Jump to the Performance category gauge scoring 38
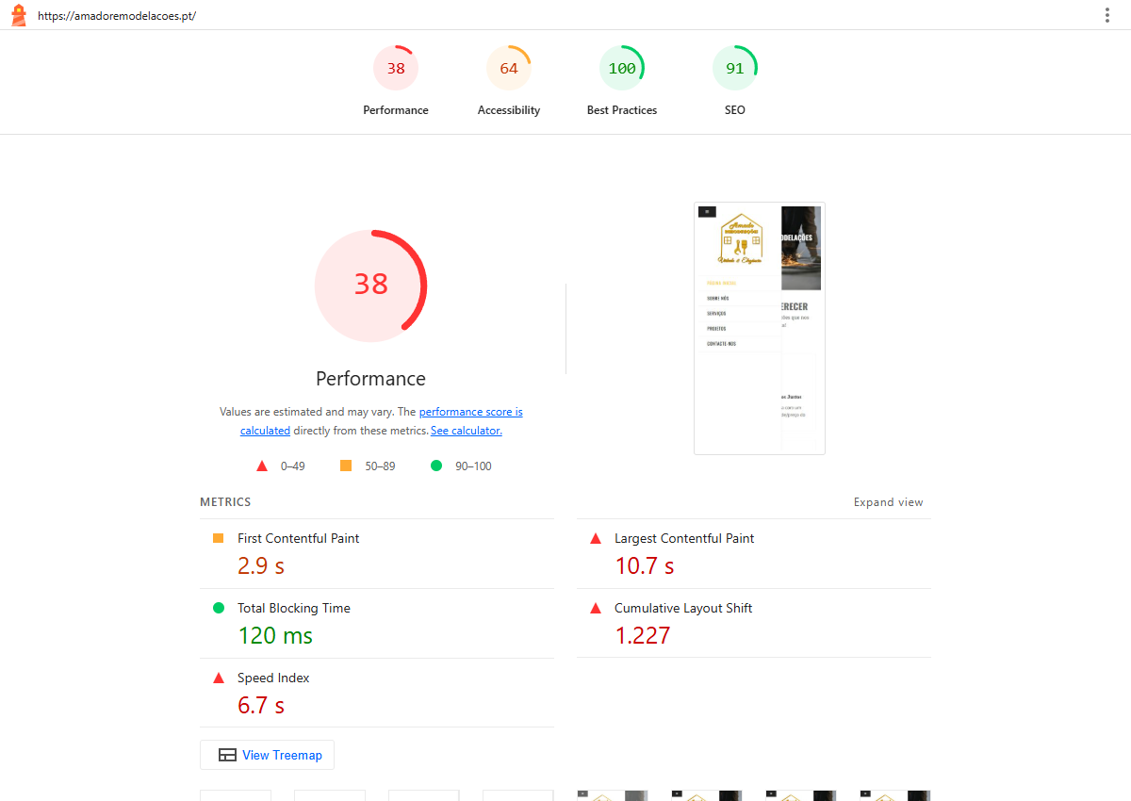Screen dimensions: 1131x801 pyautogui.click(x=396, y=81)
